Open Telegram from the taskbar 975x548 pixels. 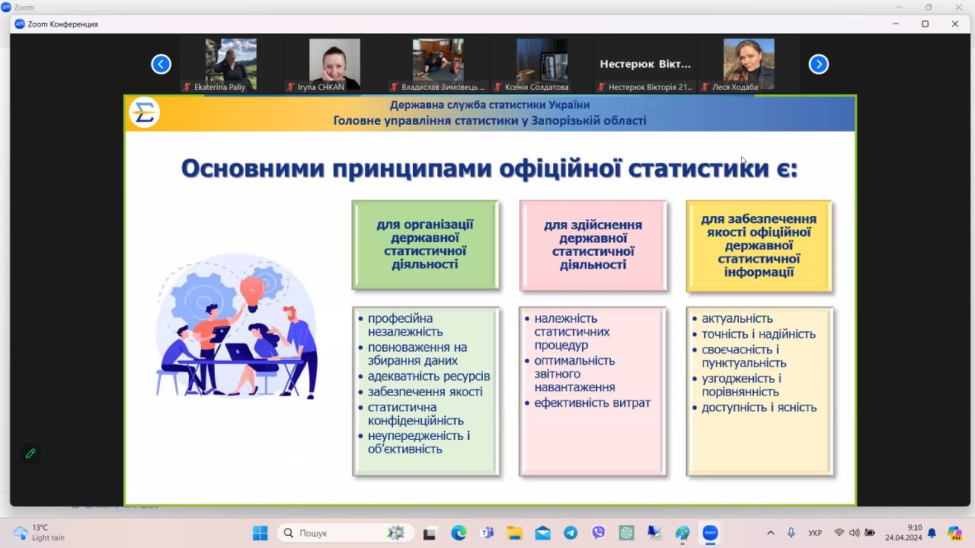(571, 533)
